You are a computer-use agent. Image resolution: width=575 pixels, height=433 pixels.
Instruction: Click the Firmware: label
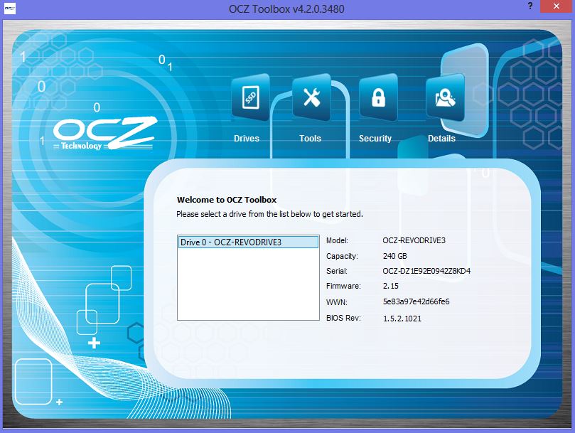coord(343,286)
